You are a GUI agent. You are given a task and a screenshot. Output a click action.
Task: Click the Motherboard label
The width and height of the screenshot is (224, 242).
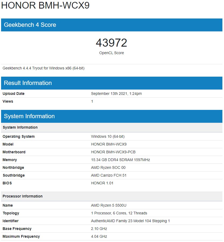tap(14, 152)
